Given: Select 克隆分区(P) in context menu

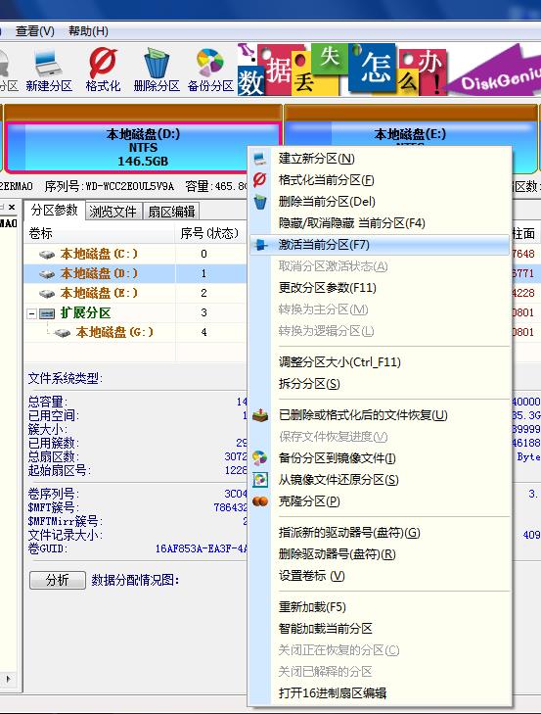Looking at the screenshot, I should click(x=309, y=501).
